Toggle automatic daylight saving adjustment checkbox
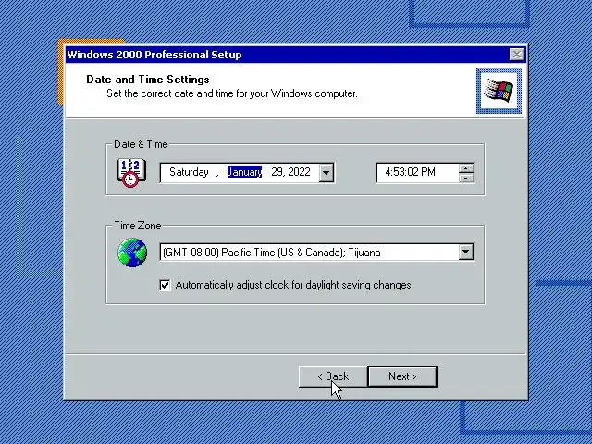592x444 pixels. coord(165,285)
